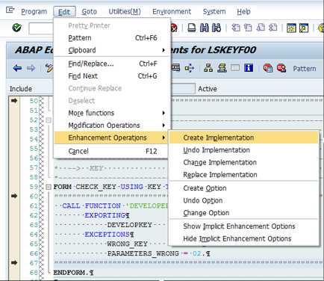The width and height of the screenshot is (324, 281).
Task: Click the blue Back arrow icon
Action: [17, 68]
